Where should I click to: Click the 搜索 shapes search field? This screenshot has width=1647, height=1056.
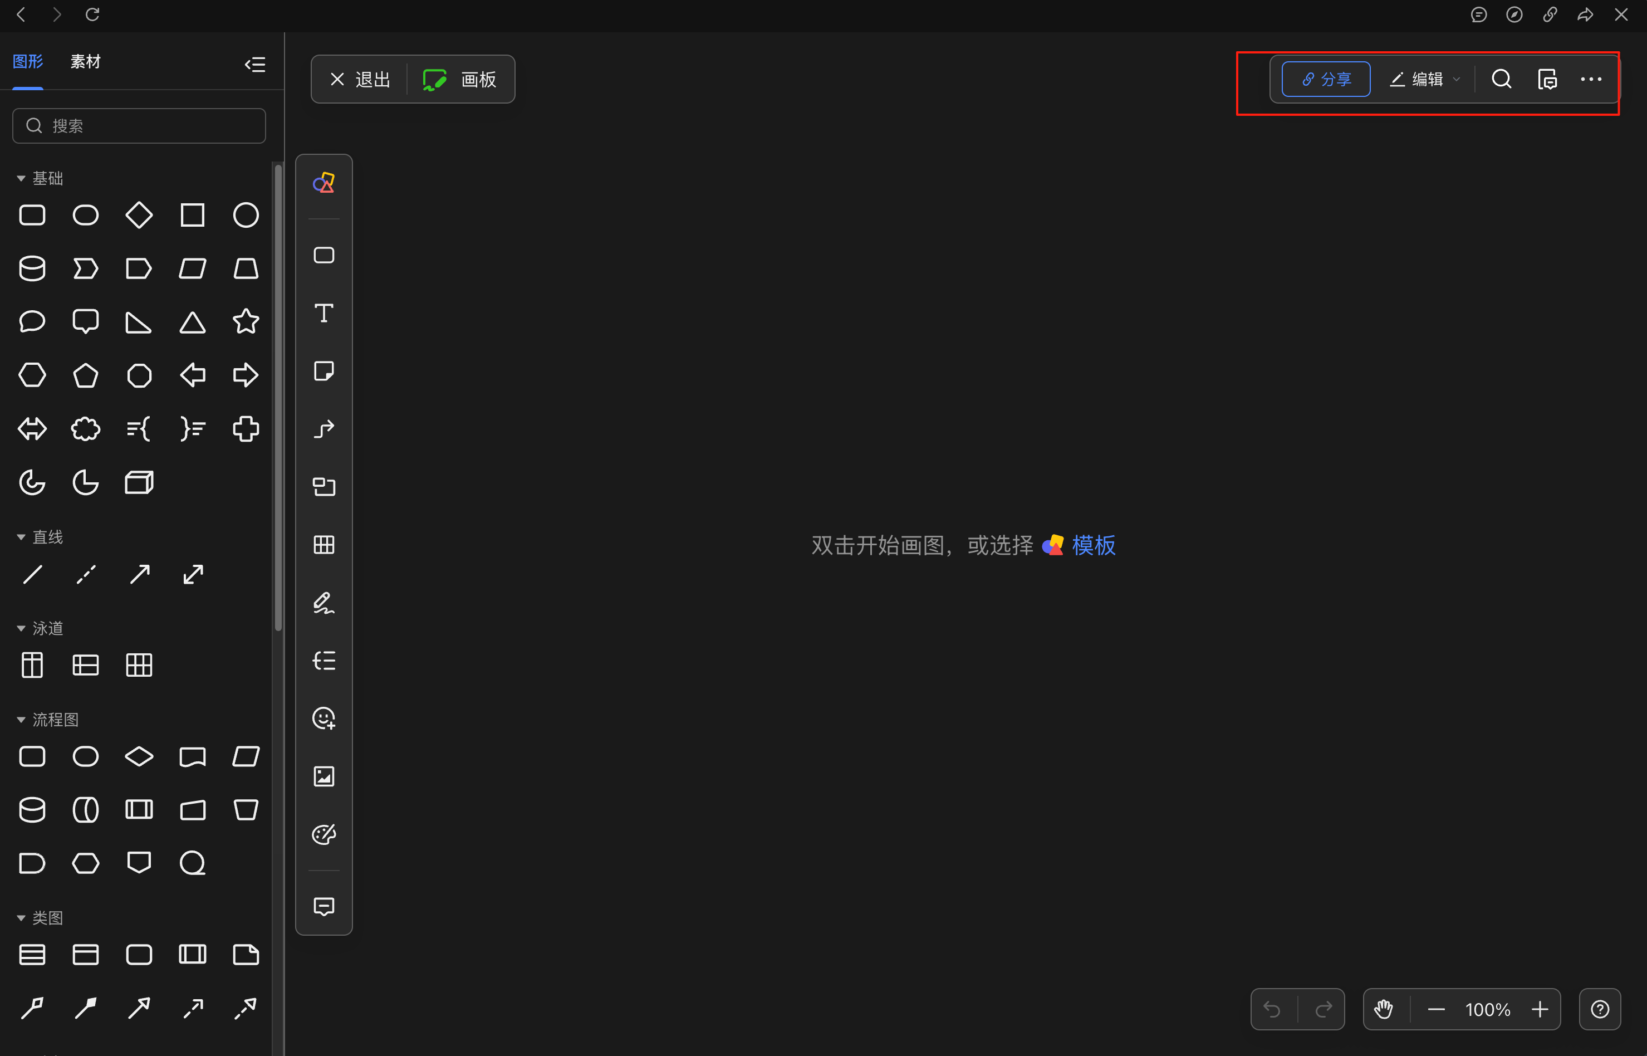point(139,125)
